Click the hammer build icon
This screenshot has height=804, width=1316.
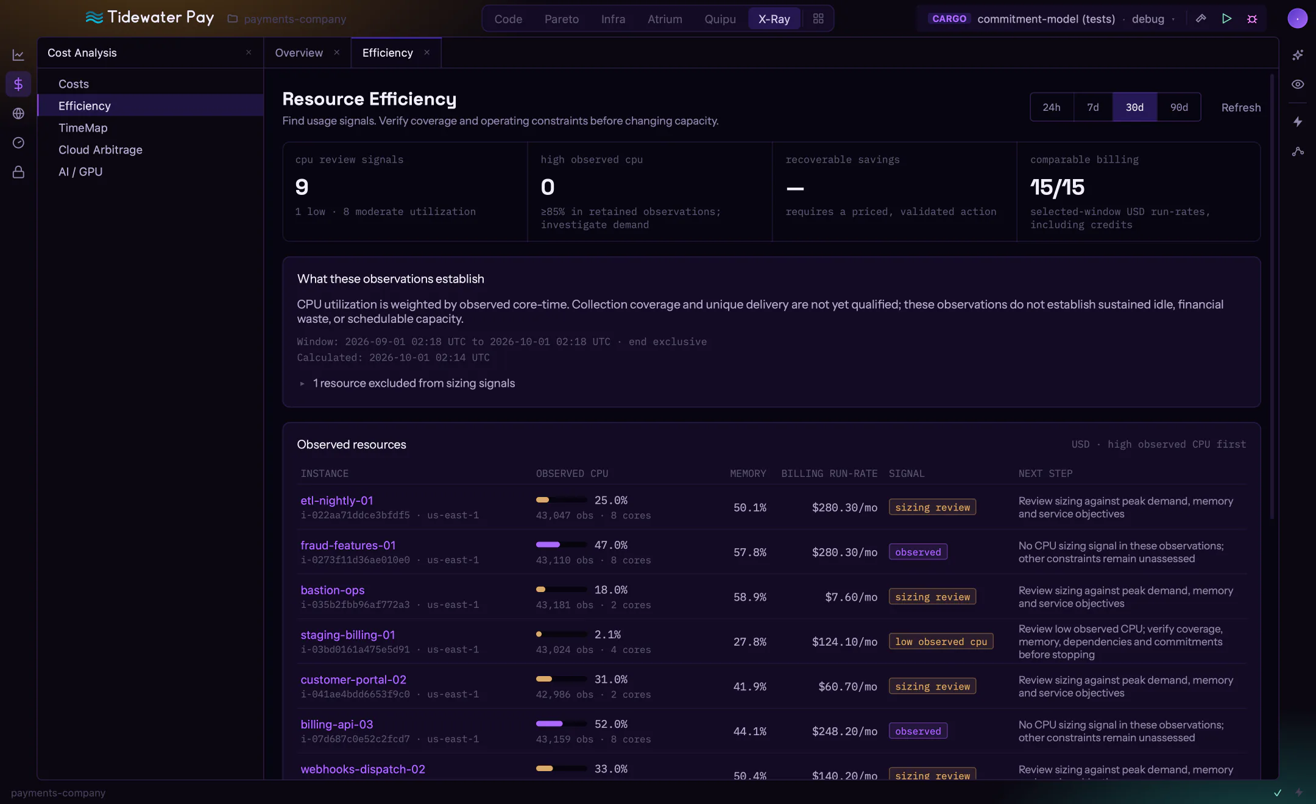click(x=1201, y=19)
